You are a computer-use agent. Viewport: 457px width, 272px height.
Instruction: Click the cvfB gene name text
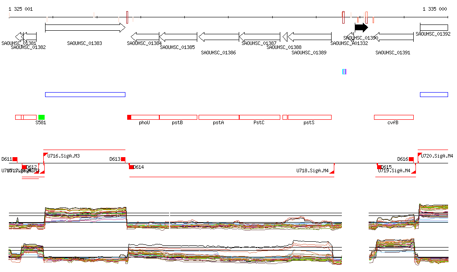(x=393, y=122)
